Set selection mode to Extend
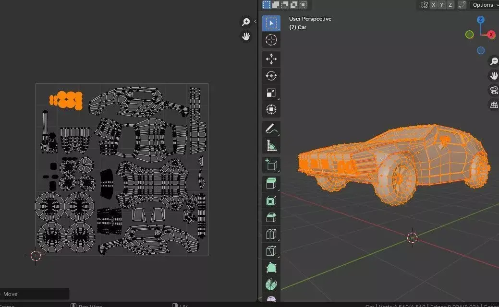The width and height of the screenshot is (499, 307). tap(276, 5)
